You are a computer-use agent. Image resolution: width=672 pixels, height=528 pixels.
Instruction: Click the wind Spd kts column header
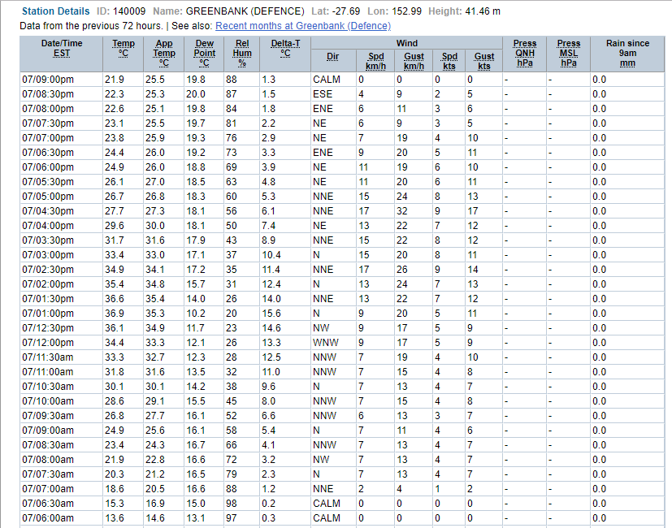point(449,61)
